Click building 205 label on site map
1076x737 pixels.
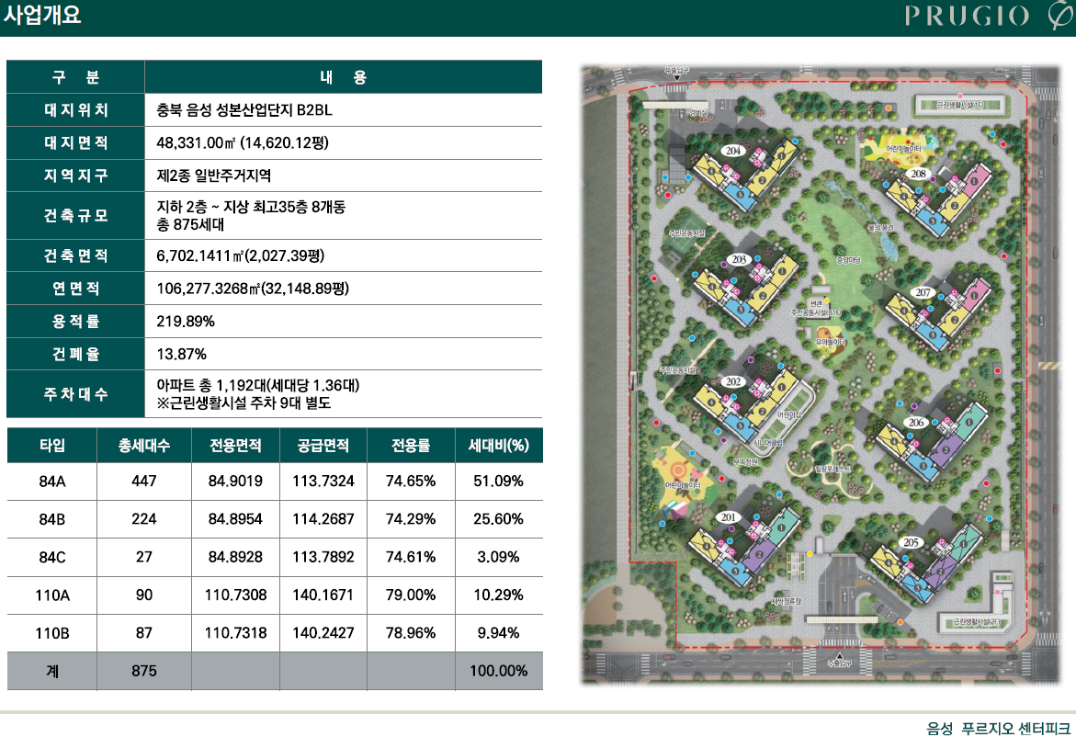pos(911,542)
